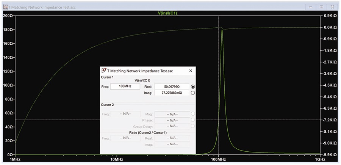The width and height of the screenshot is (341, 165).
Task: Close the waveform plot window
Action: click(x=332, y=7)
